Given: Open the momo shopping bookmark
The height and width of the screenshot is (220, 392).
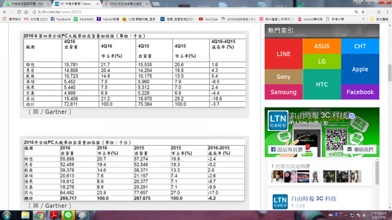Looking at the screenshot, I should pyautogui.click(x=310, y=19).
